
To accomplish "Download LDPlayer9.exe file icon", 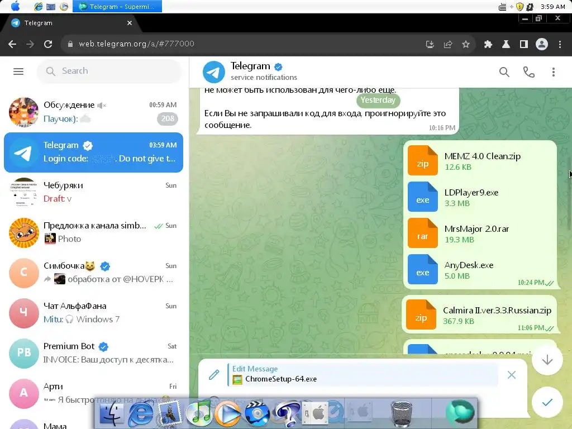I will click(422, 197).
